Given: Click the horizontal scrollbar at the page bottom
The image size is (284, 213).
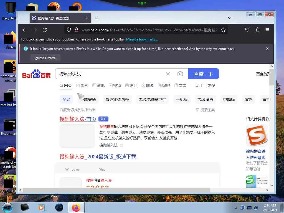Looking at the screenshot, I should pos(116,190).
